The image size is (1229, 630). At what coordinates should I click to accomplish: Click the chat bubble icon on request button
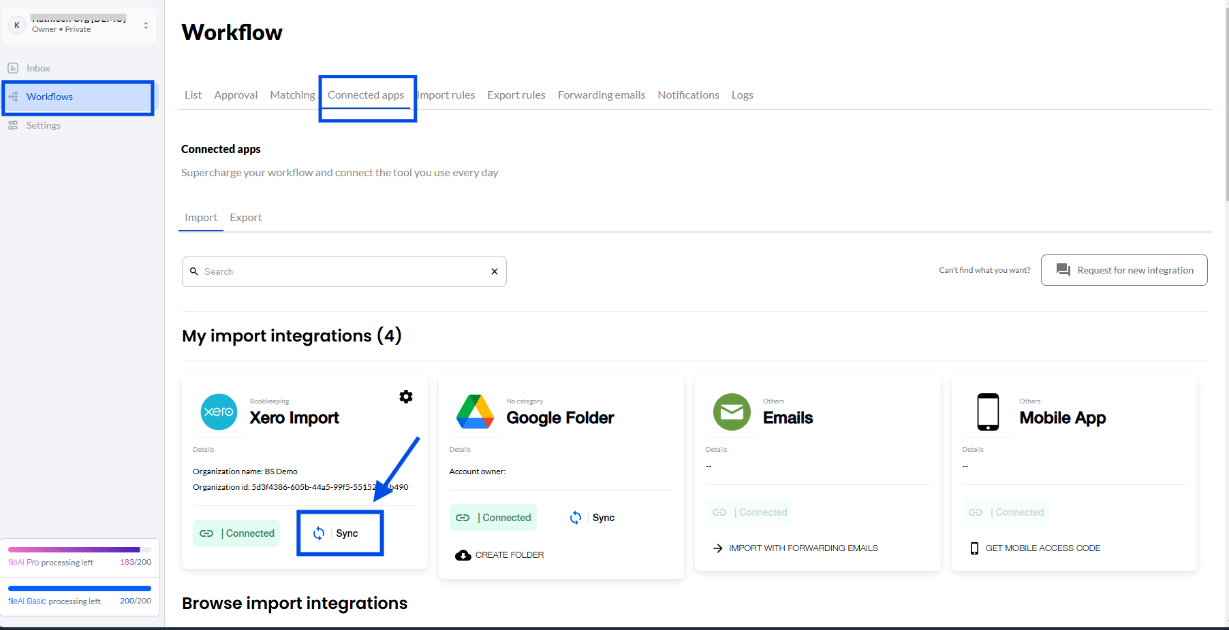click(x=1063, y=270)
